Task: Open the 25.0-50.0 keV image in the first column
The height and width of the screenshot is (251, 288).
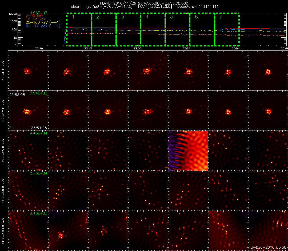Action: tap(28, 191)
